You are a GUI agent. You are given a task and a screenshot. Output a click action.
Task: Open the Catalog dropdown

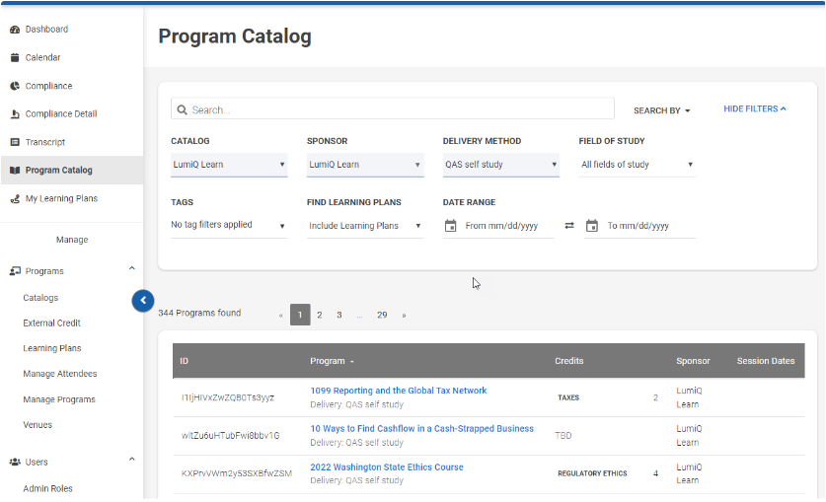pos(229,165)
